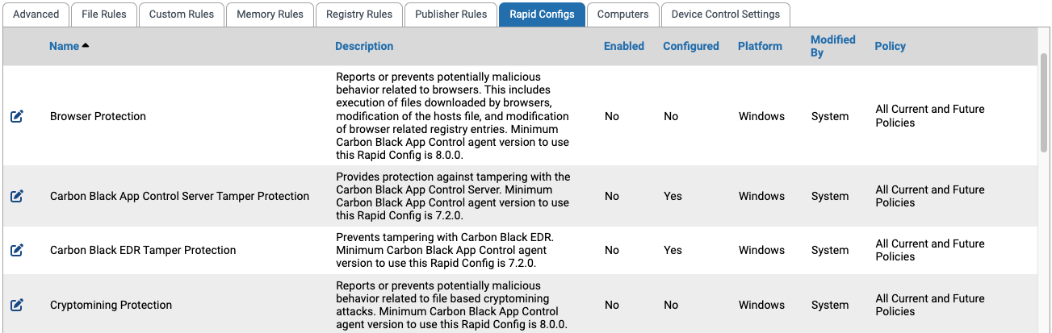Edit Carbon Black App Control Server Tamper Protection
The height and width of the screenshot is (333, 1052).
(17, 196)
